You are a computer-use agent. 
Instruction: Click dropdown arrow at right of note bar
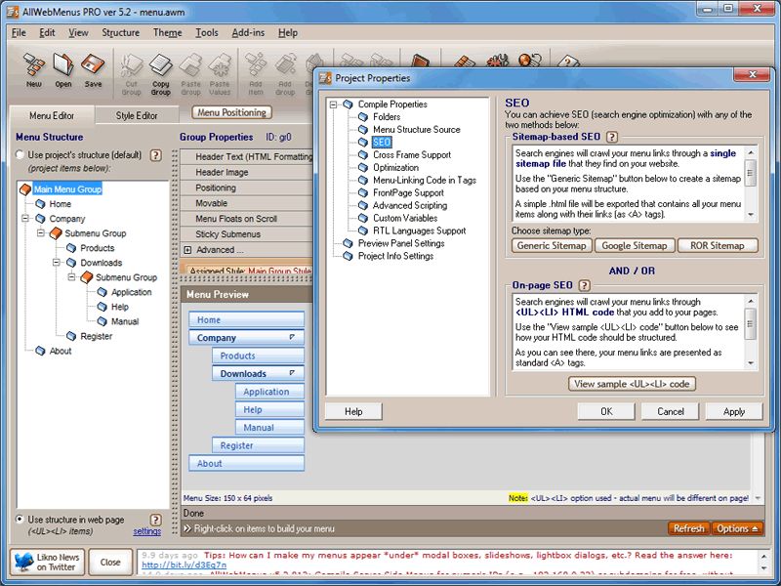pyautogui.click(x=759, y=498)
